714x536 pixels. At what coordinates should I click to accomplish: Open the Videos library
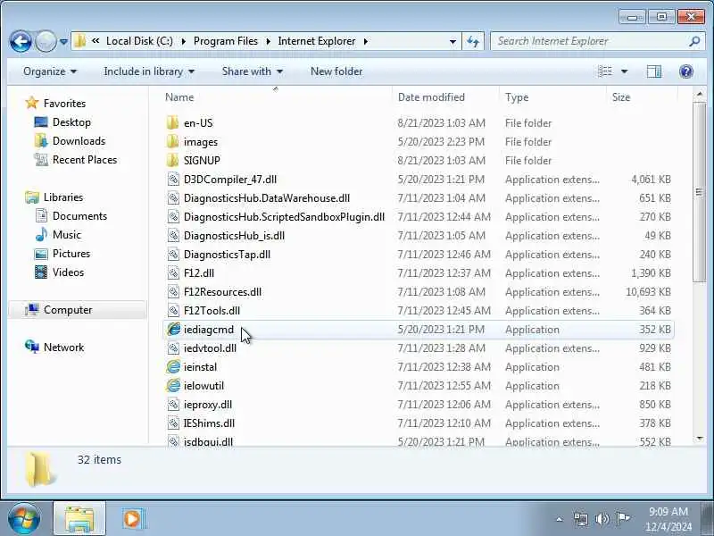68,272
